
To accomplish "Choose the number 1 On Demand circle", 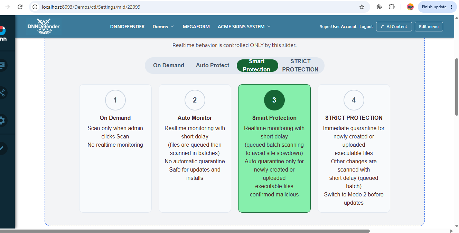I will (x=115, y=100).
